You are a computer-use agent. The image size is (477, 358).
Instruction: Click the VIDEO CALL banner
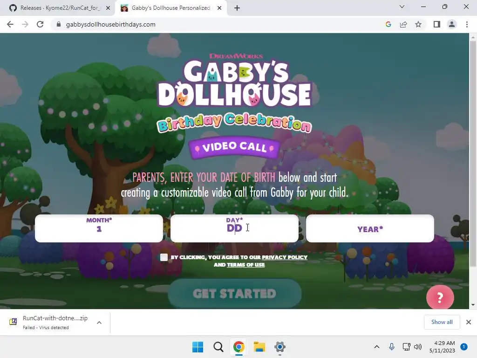tap(234, 147)
